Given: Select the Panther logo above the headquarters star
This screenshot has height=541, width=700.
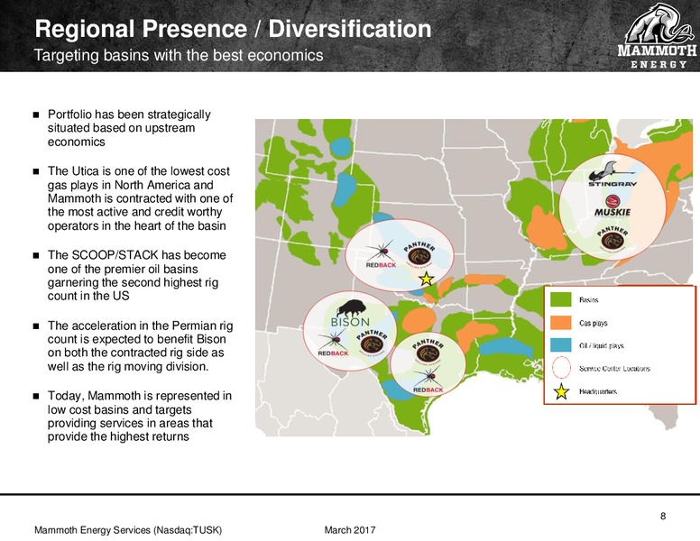Looking at the screenshot, I should coord(419,254).
